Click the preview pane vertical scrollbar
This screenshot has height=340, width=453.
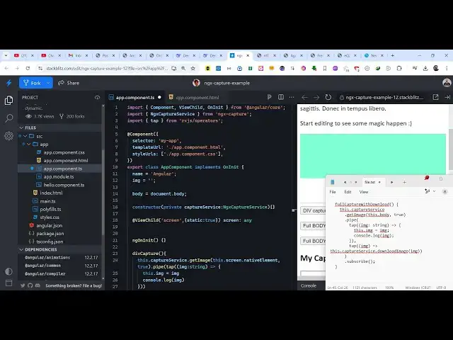451,149
